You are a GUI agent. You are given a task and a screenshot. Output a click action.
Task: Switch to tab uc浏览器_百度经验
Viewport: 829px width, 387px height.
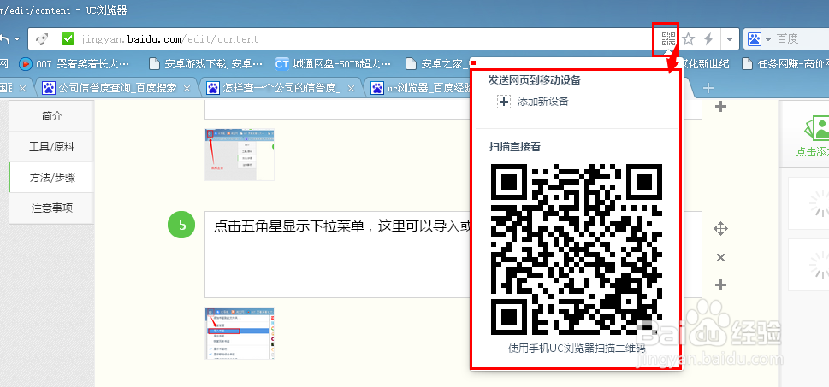pyautogui.click(x=420, y=88)
